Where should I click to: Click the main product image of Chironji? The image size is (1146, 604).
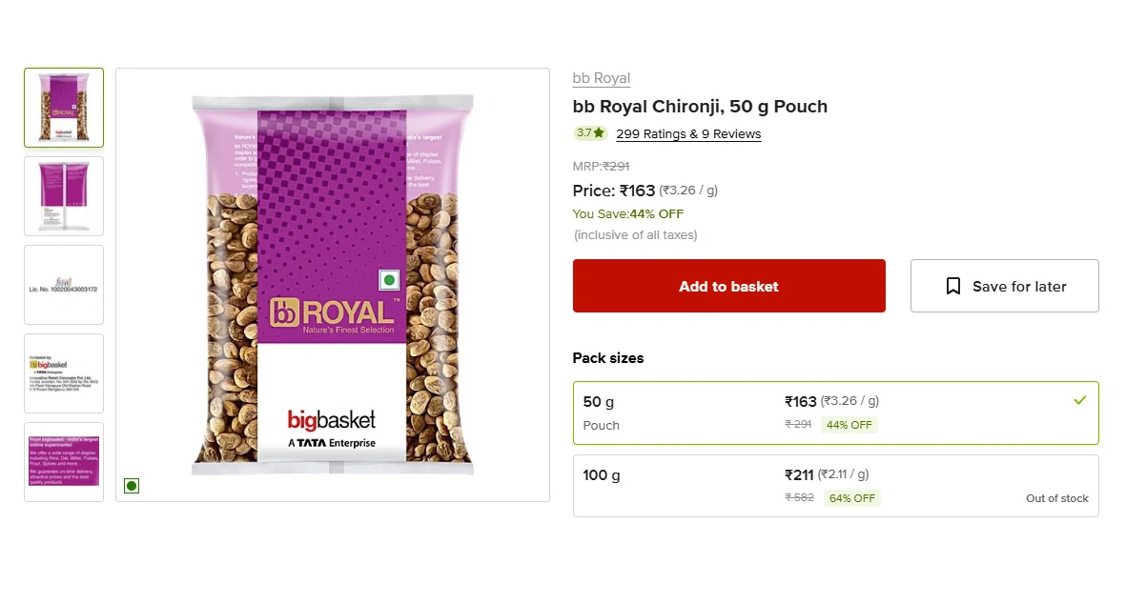(333, 285)
